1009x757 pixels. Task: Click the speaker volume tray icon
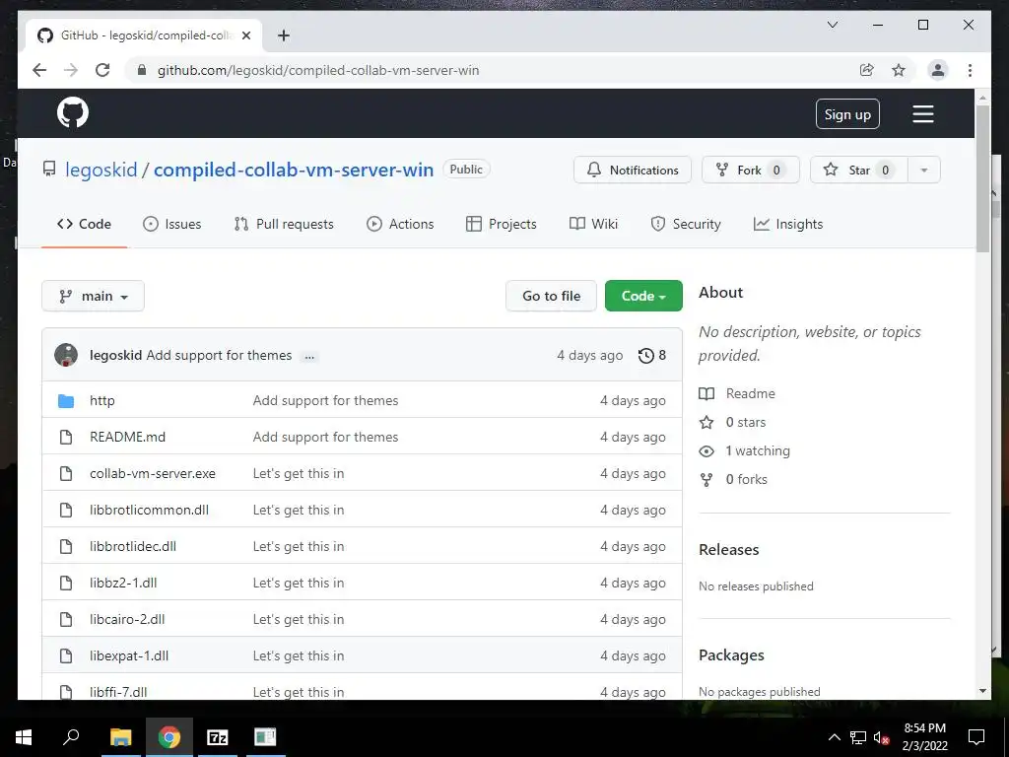(882, 737)
